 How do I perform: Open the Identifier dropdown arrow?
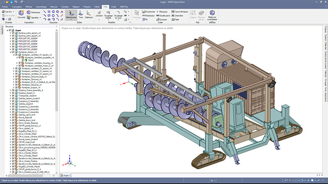pyautogui.click(x=40, y=18)
